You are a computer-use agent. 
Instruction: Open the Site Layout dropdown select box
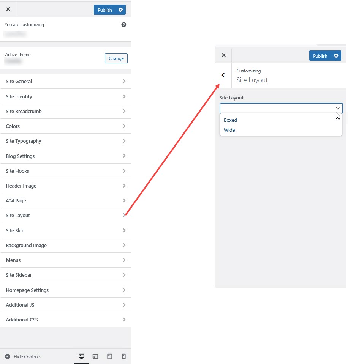281,108
